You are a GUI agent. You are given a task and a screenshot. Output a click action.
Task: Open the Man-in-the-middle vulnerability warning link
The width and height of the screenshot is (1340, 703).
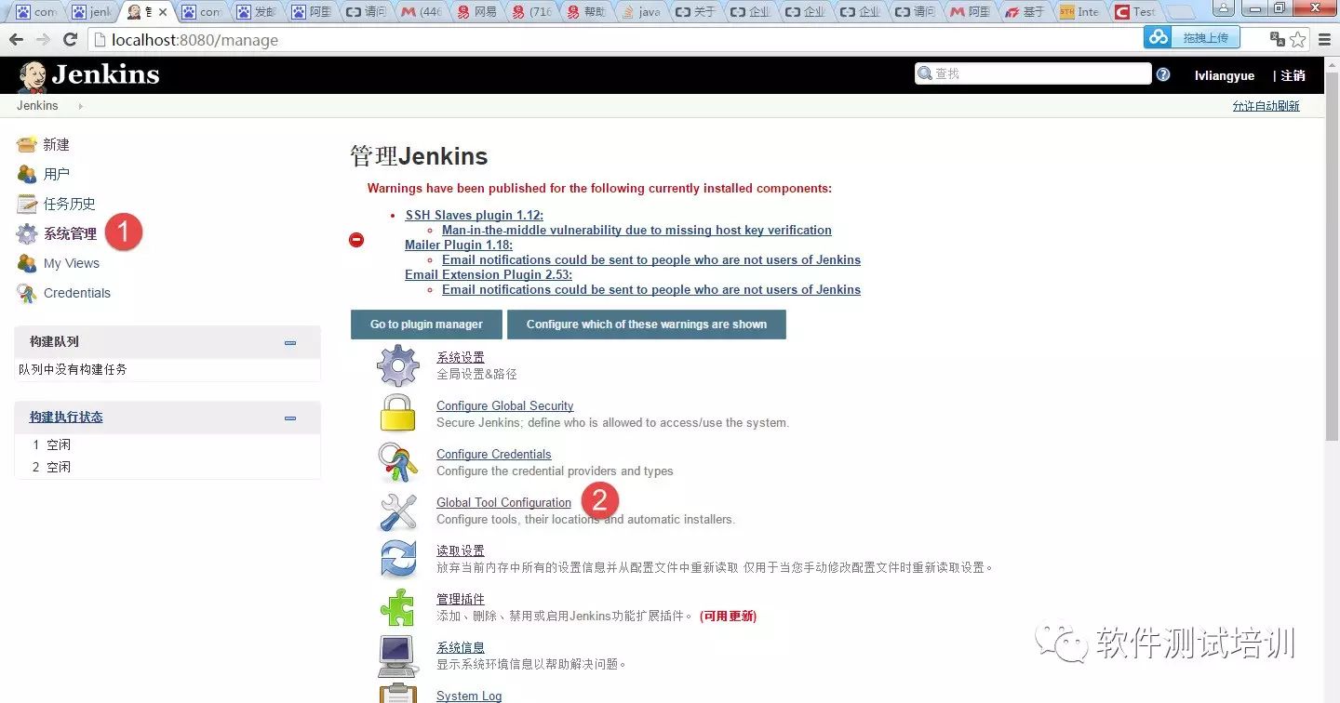[636, 230]
